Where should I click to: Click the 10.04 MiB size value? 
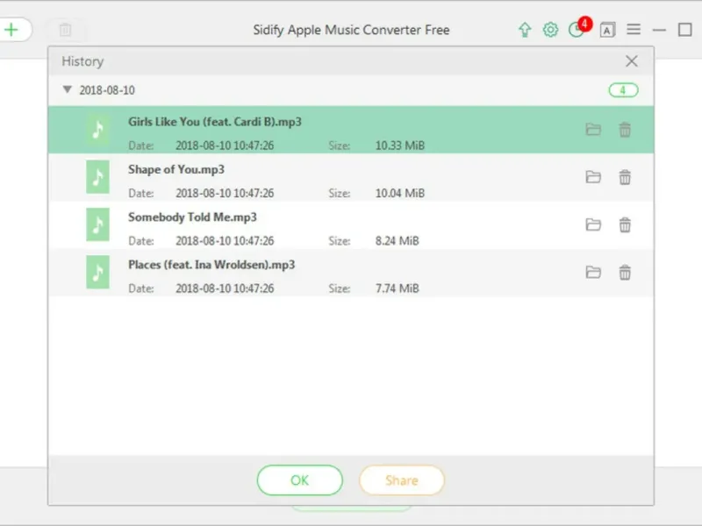pyautogui.click(x=400, y=193)
